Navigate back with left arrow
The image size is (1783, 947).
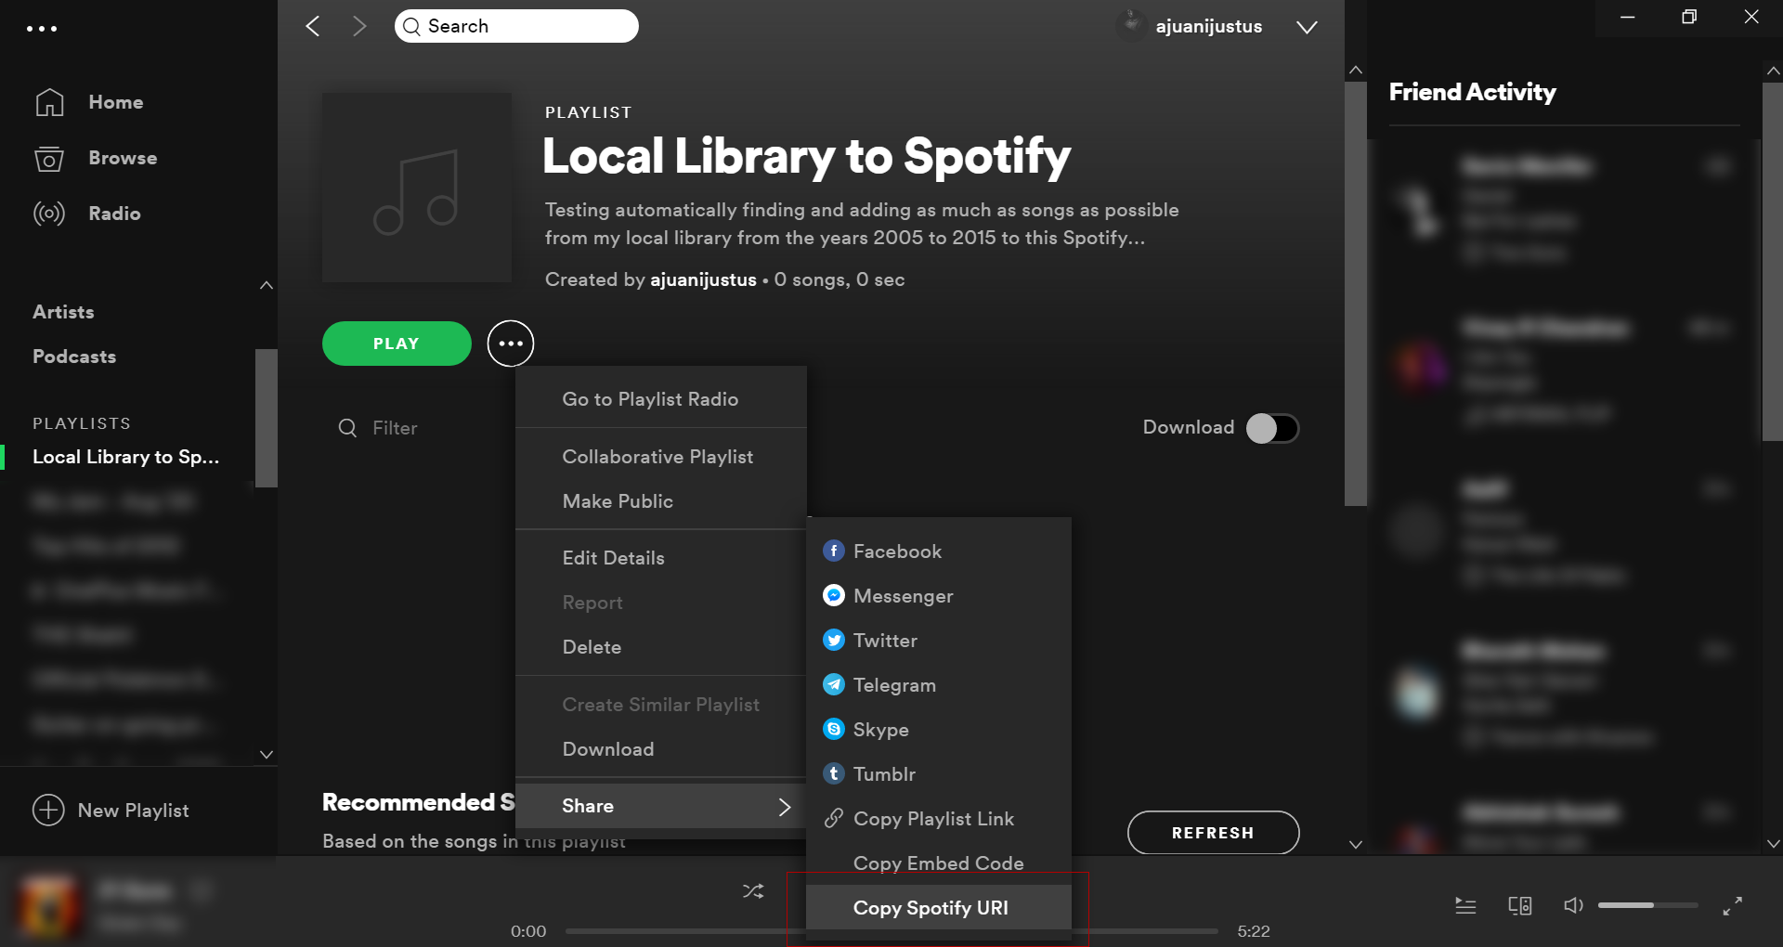coord(313,26)
